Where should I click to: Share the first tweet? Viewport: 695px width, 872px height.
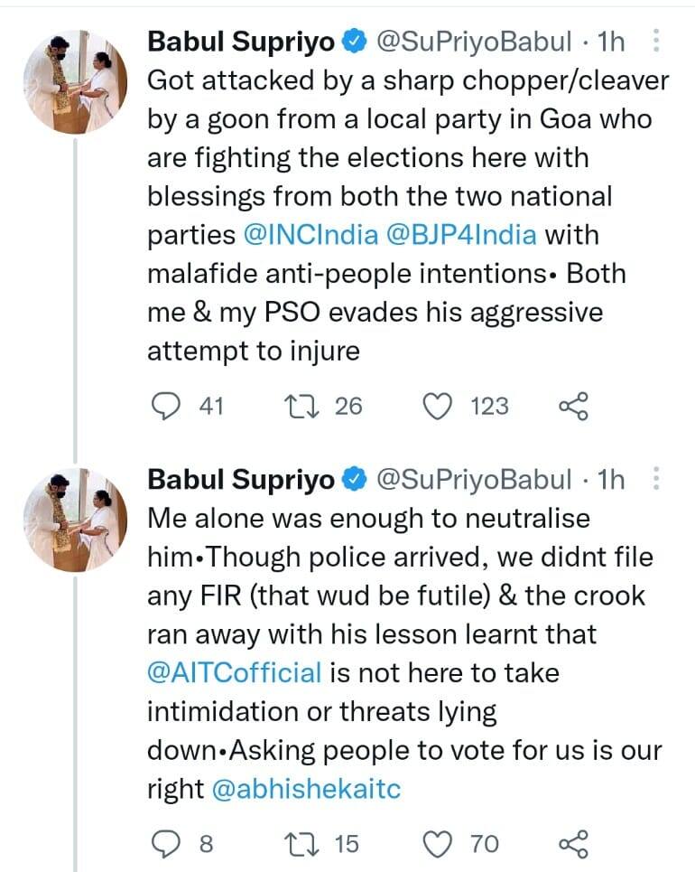(574, 407)
